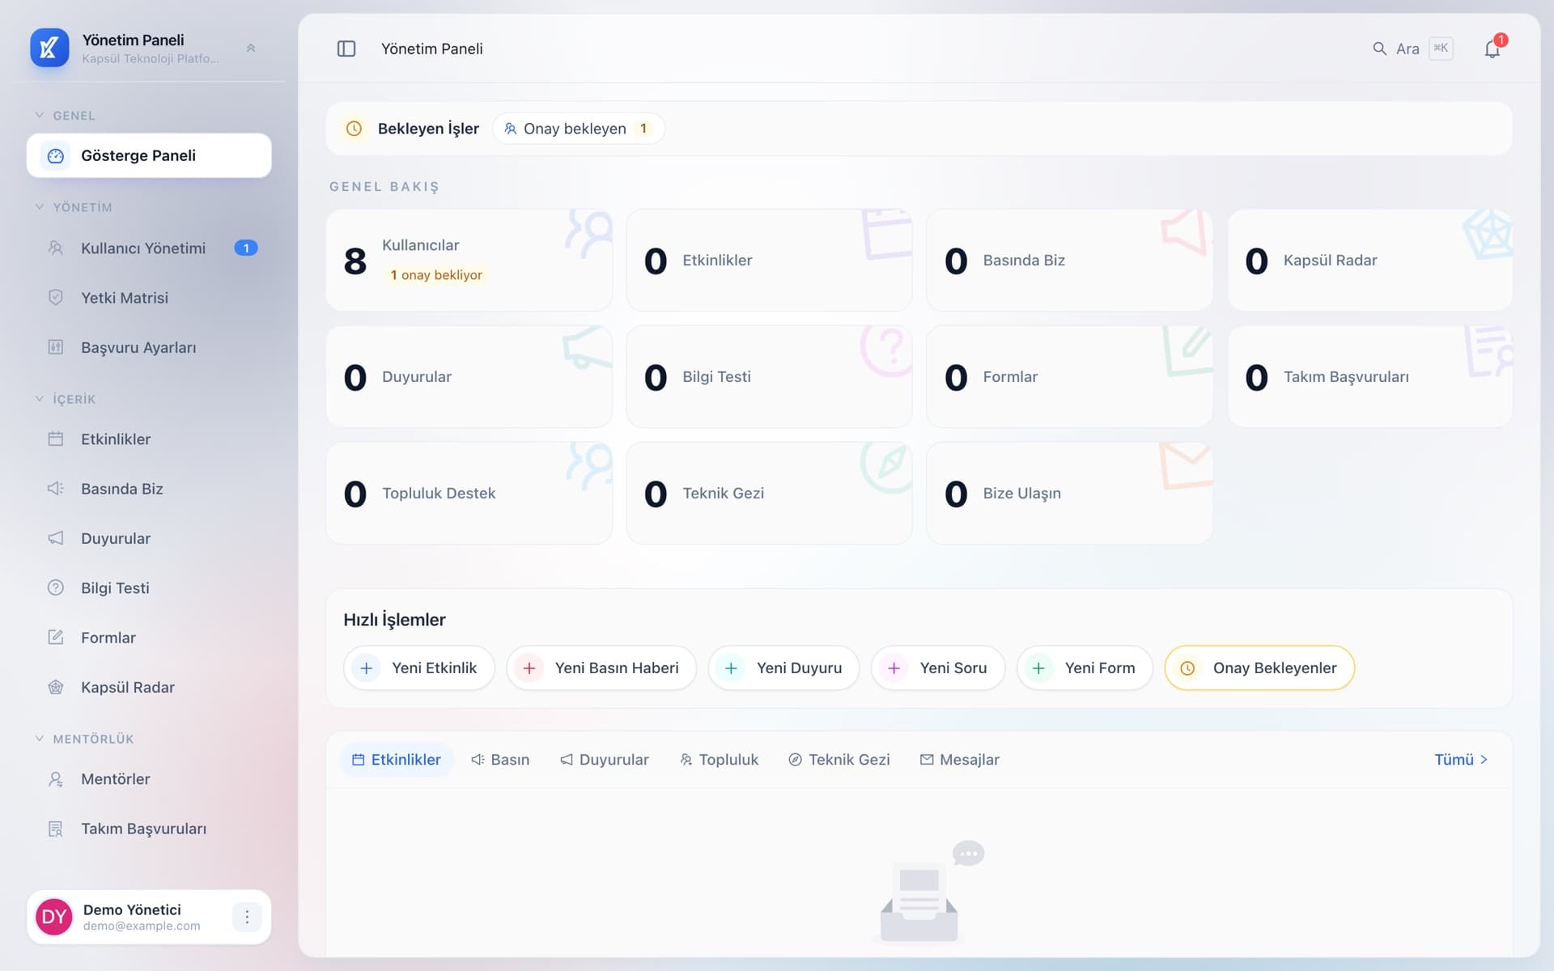Switch to the Topluluk tab
The image size is (1554, 971).
point(719,760)
